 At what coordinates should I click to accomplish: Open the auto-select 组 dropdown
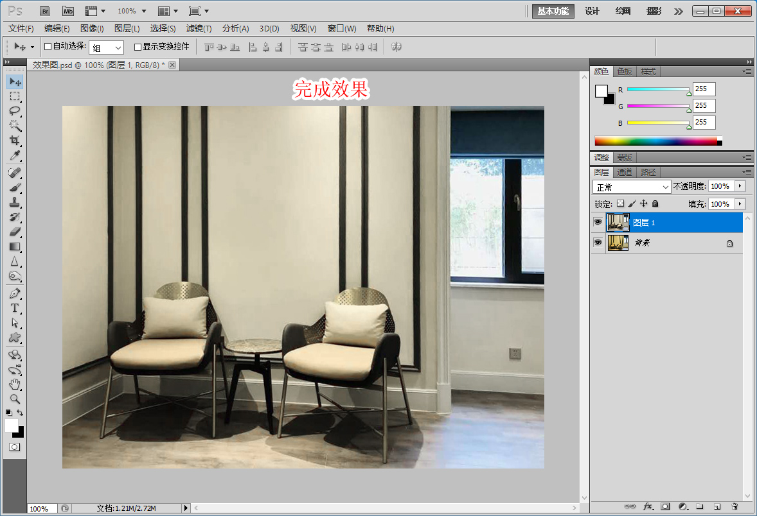coord(106,47)
